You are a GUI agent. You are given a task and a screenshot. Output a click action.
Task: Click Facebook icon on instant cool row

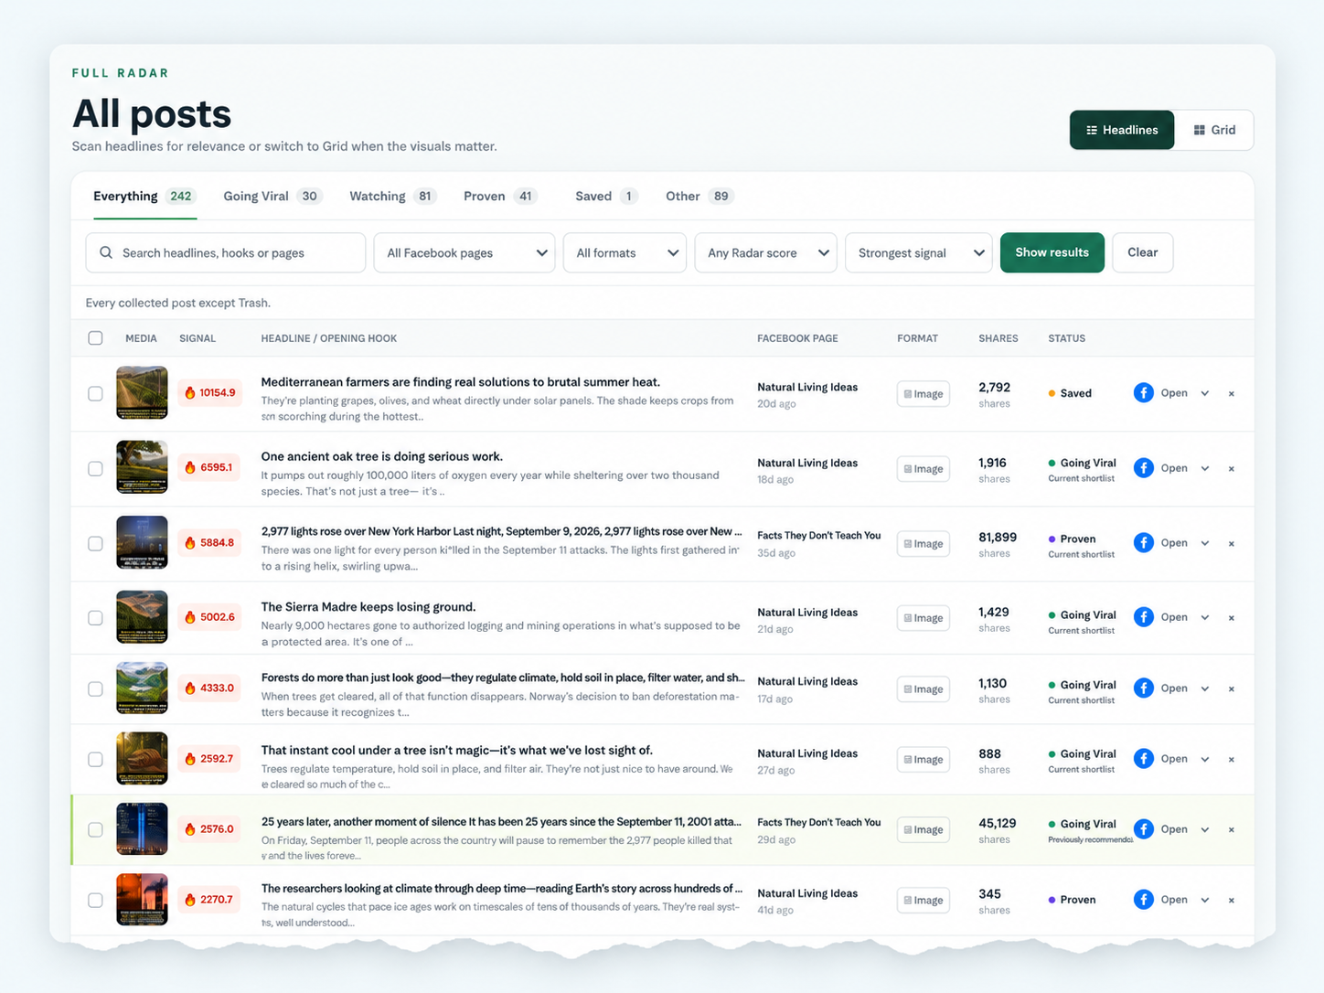[1143, 759]
